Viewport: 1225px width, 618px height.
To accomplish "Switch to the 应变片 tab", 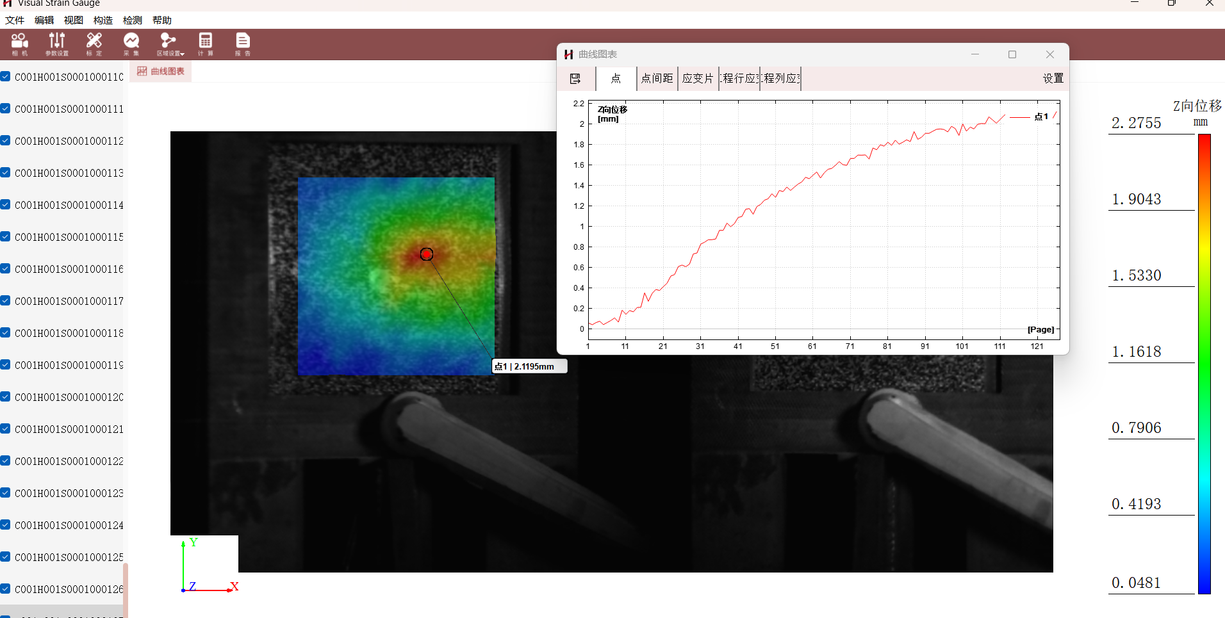I will point(698,79).
